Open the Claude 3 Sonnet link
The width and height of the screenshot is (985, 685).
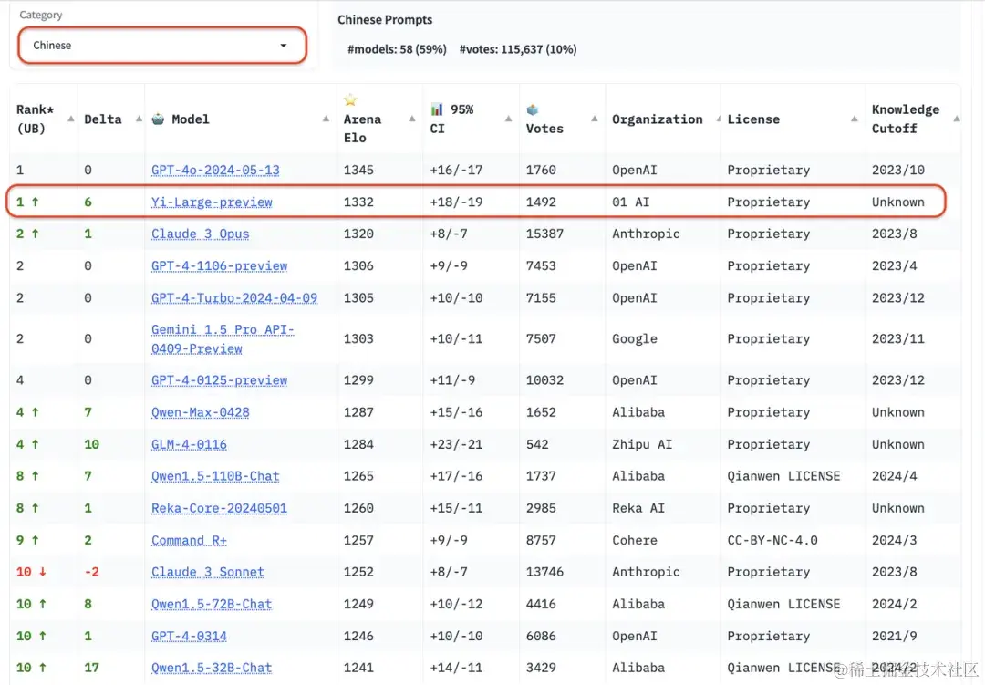point(208,572)
